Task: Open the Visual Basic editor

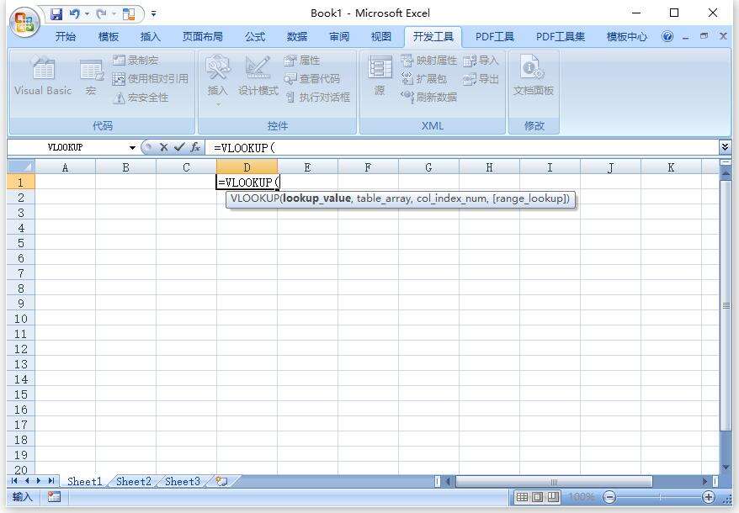Action: (x=43, y=76)
